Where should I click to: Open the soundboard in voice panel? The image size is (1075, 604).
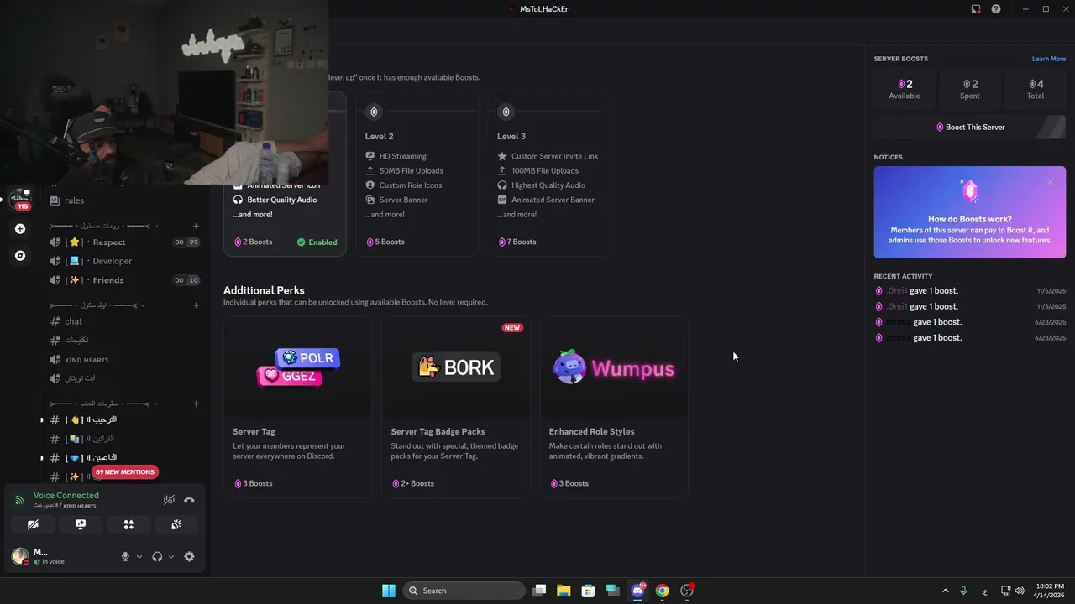coord(176,524)
